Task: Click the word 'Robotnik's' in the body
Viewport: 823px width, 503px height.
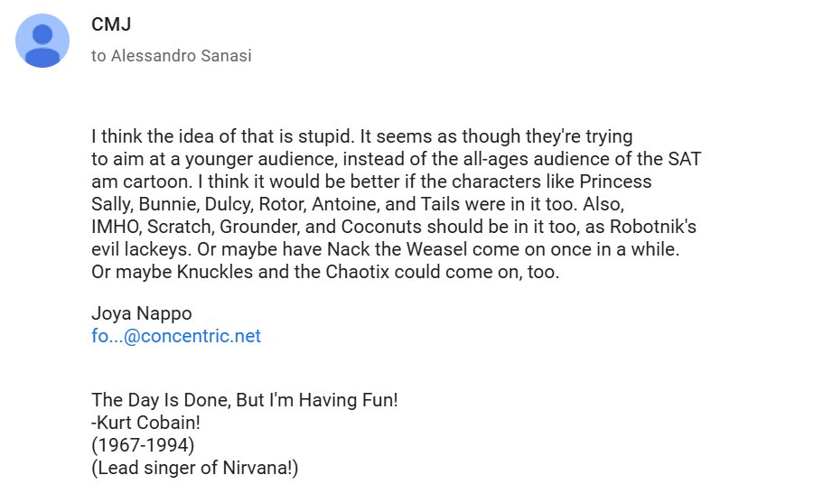Action: click(653, 227)
